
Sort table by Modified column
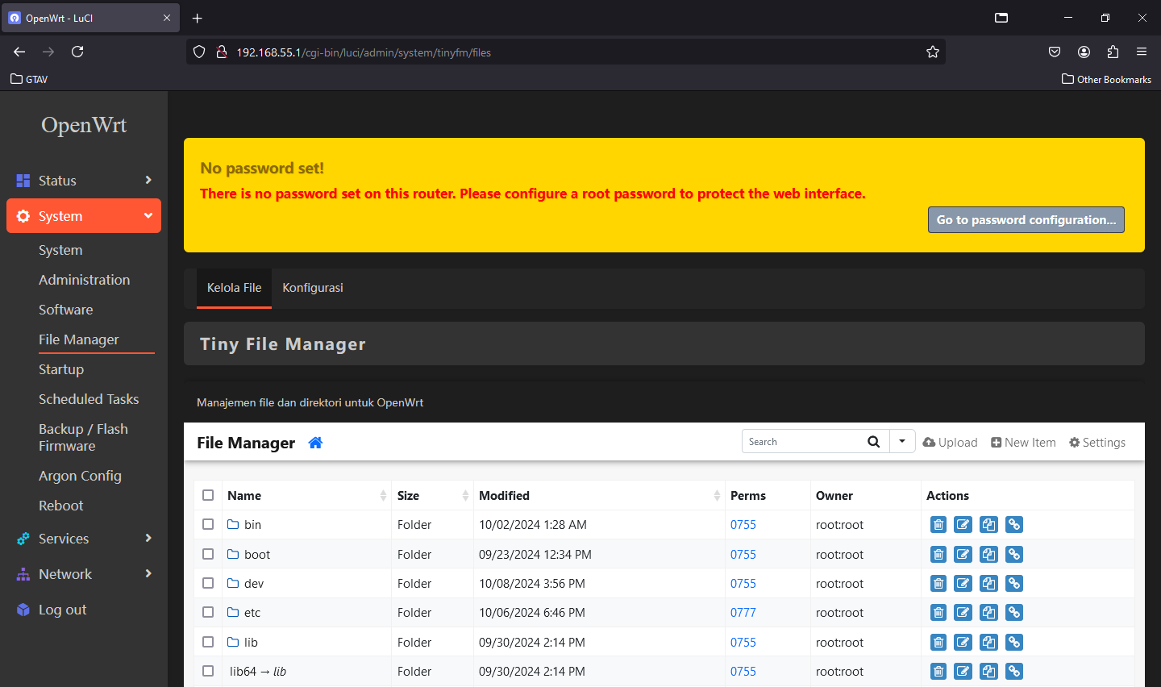[x=599, y=496]
